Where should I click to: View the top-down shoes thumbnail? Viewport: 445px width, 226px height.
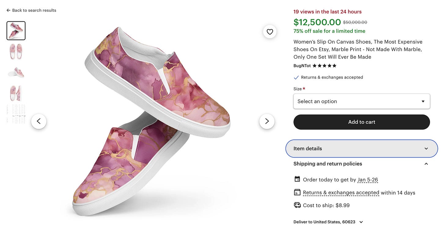coord(16,51)
